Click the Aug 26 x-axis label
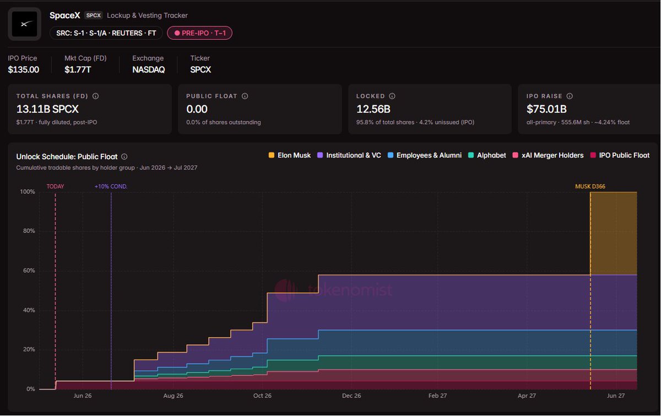 pyautogui.click(x=173, y=396)
